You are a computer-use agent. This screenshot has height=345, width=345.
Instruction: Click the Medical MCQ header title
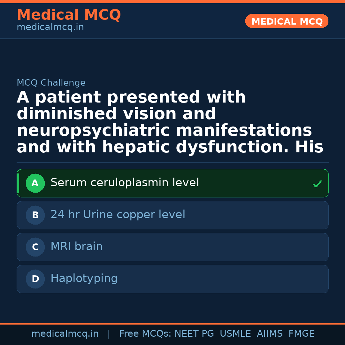tap(69, 15)
